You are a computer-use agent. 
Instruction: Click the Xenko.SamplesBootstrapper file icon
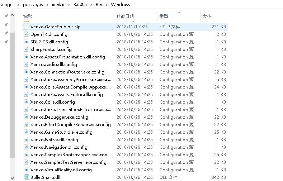(26, 155)
